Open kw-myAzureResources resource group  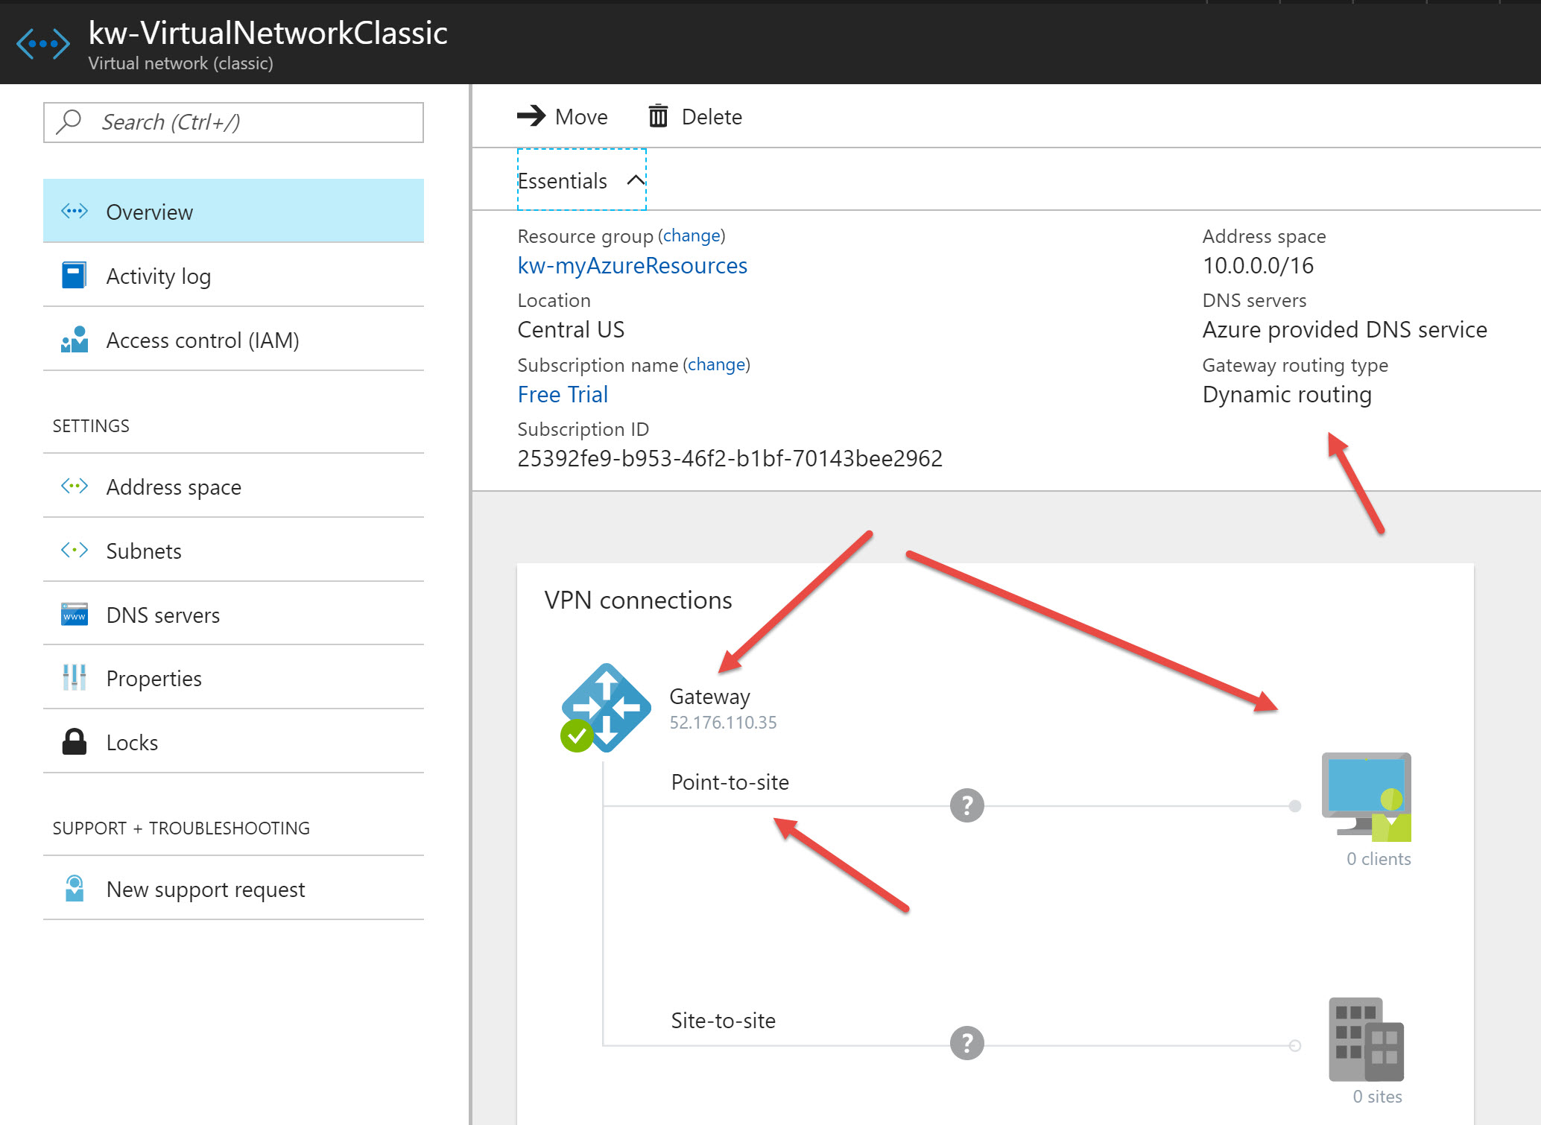[x=632, y=265]
